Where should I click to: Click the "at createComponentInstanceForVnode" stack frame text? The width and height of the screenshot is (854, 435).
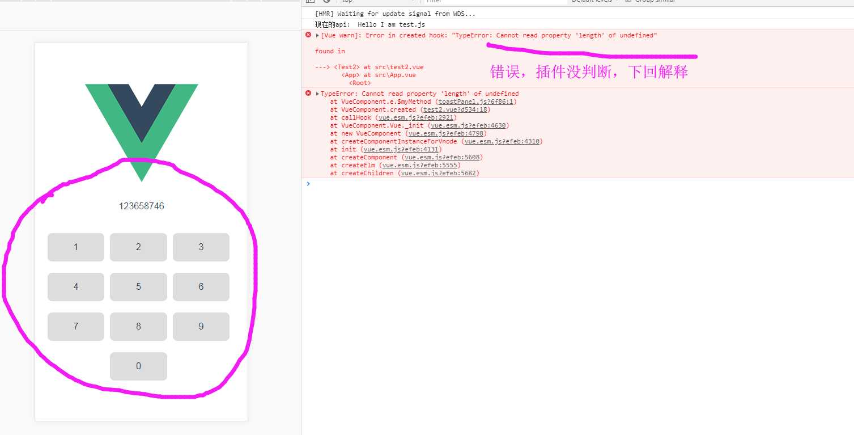pos(393,141)
